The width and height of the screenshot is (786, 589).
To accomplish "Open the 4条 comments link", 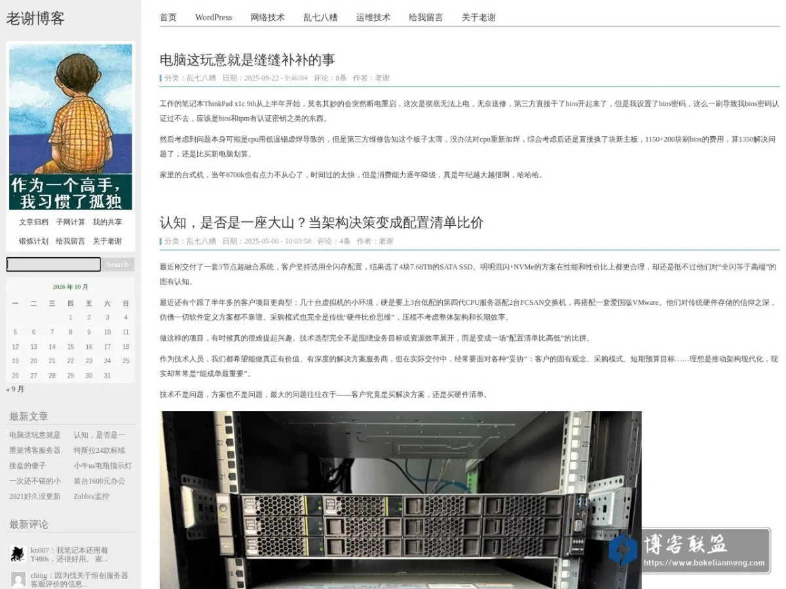I will click(x=345, y=241).
